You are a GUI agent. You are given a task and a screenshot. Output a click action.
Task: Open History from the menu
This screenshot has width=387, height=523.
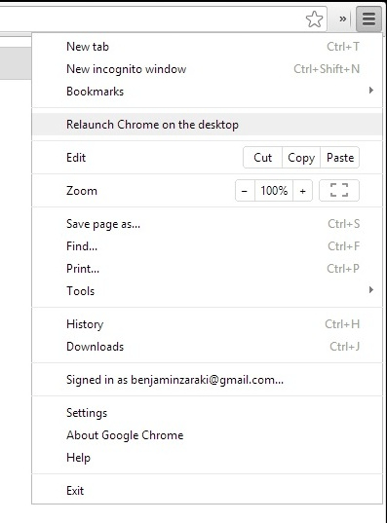(x=207, y=324)
